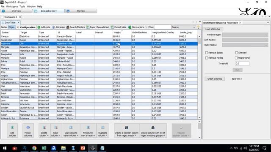Viewport: 271px width, 152px height.
Task: Open More actions menu
Action: pyautogui.click(x=137, y=27)
